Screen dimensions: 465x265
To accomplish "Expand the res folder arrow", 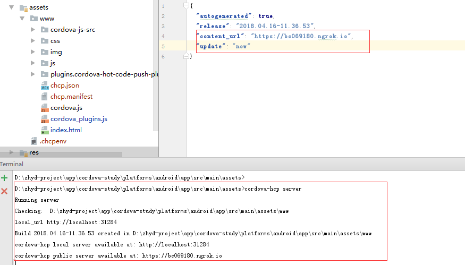I will tap(11, 152).
